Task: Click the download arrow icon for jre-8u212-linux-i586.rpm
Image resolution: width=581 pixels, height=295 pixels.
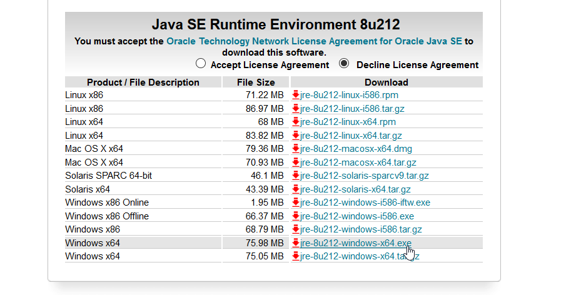Action: pyautogui.click(x=295, y=95)
